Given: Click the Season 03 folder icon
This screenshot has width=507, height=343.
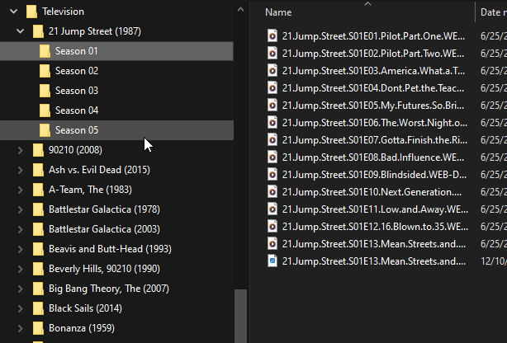Looking at the screenshot, I should 45,91.
